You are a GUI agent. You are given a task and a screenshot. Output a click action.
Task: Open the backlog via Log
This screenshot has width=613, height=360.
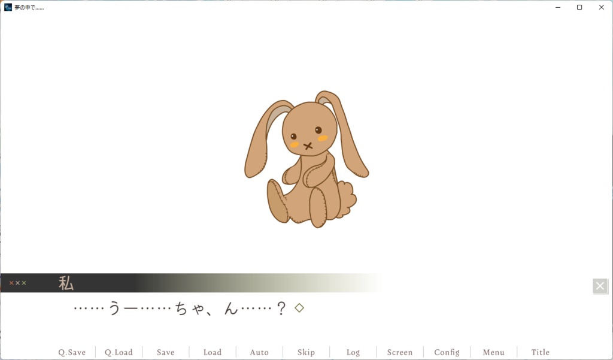[353, 352]
